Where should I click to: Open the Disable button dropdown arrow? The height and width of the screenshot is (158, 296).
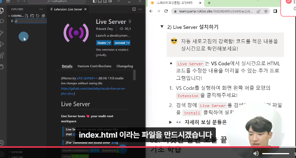point(109,43)
